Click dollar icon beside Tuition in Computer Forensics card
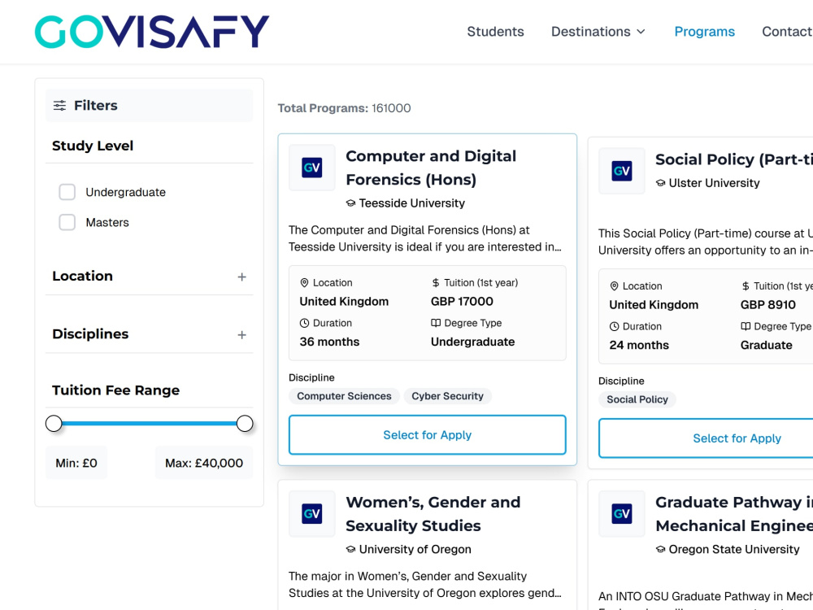Viewport: 813px width, 610px height. [436, 283]
